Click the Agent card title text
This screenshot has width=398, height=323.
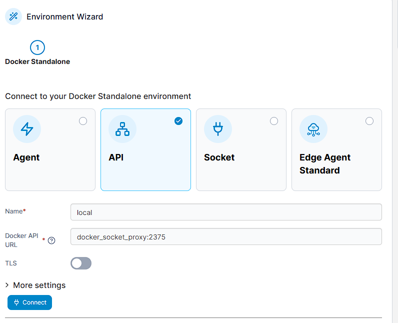(26, 157)
